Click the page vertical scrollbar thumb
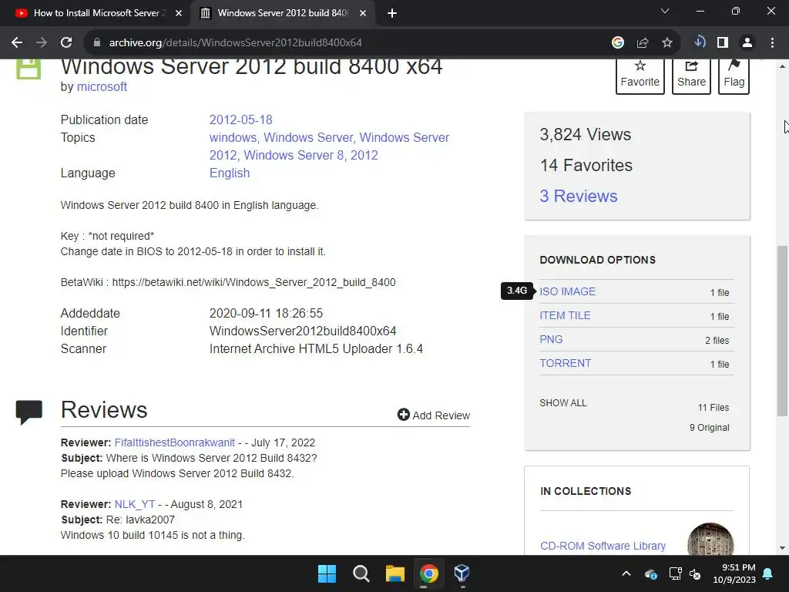This screenshot has width=789, height=592. 782,331
